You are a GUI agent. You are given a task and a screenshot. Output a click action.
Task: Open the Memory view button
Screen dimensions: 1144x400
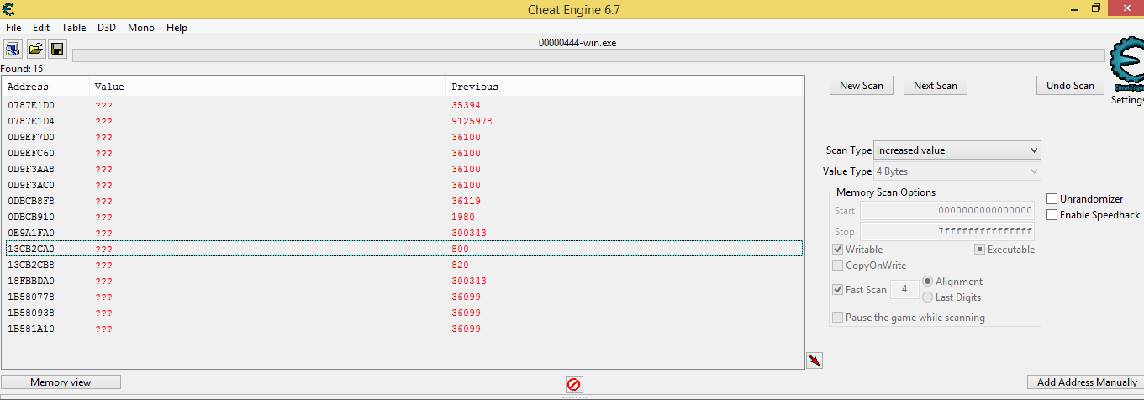coord(61,382)
